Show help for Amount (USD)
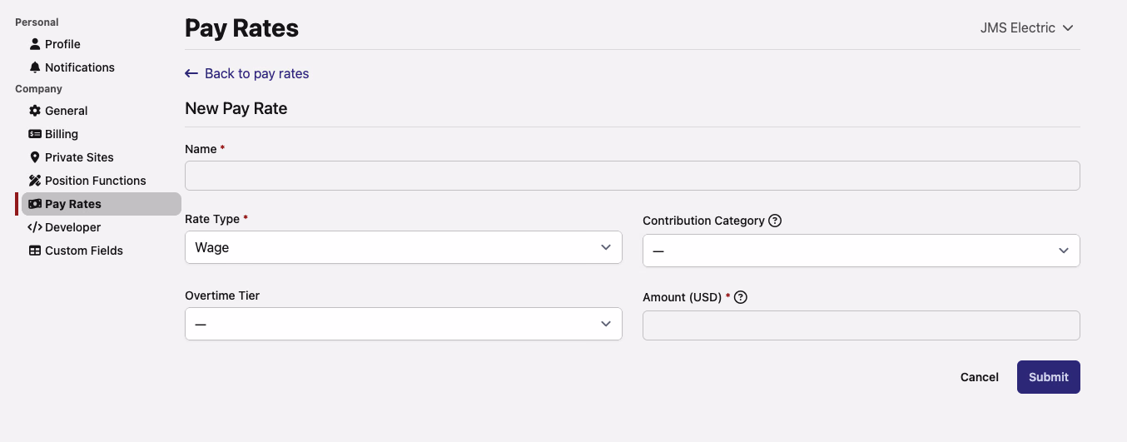 pyautogui.click(x=741, y=297)
